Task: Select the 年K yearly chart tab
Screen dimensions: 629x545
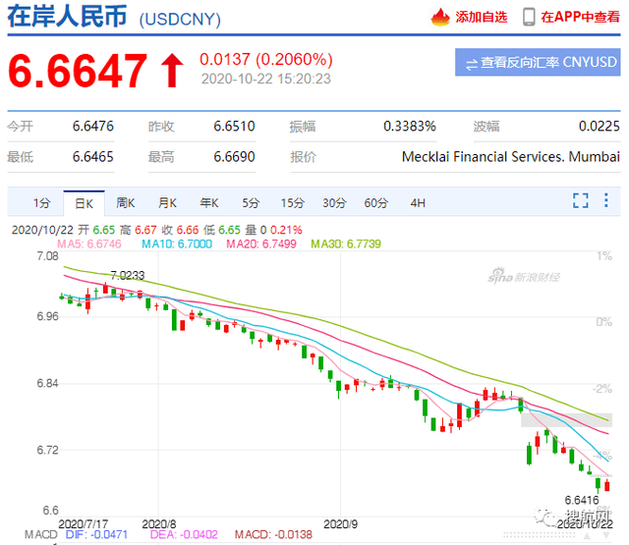Action: click(x=208, y=203)
